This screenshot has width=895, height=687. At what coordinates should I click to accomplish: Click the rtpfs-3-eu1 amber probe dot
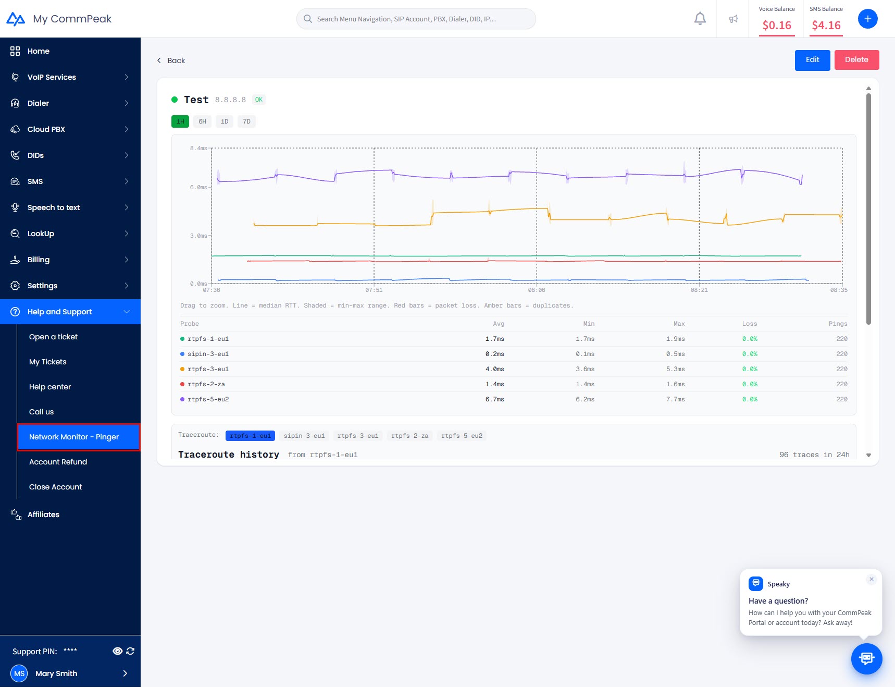pyautogui.click(x=182, y=369)
